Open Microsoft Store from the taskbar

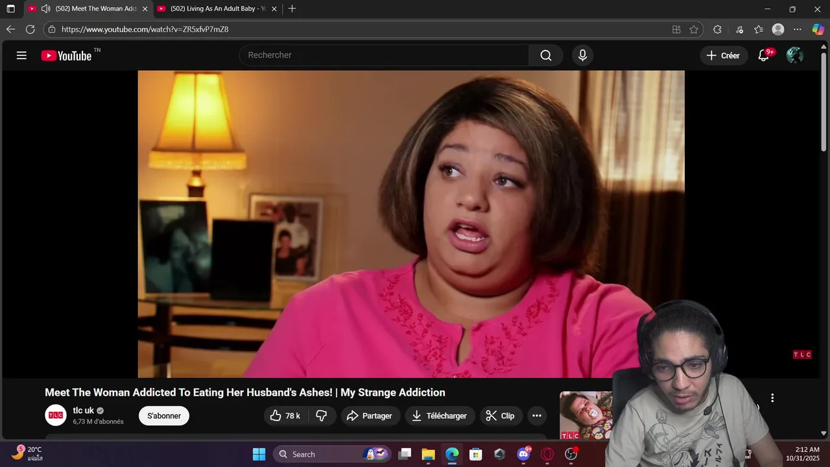(476, 454)
